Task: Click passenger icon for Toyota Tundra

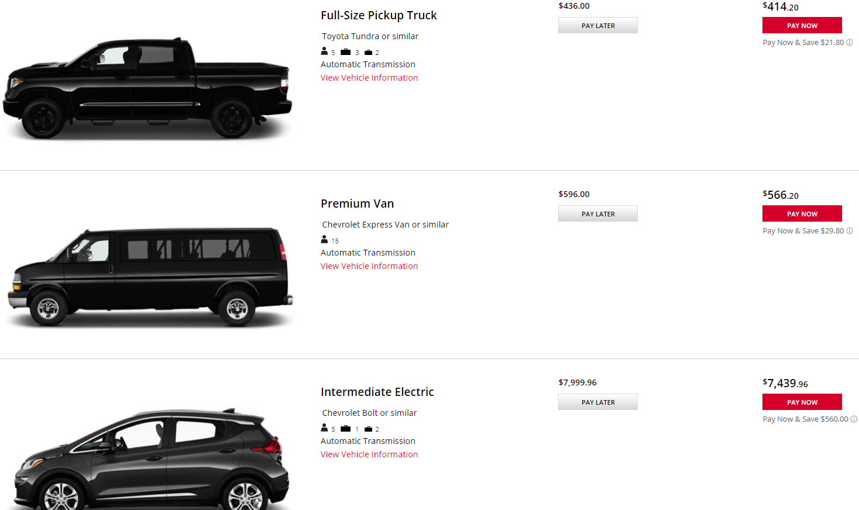Action: click(324, 51)
